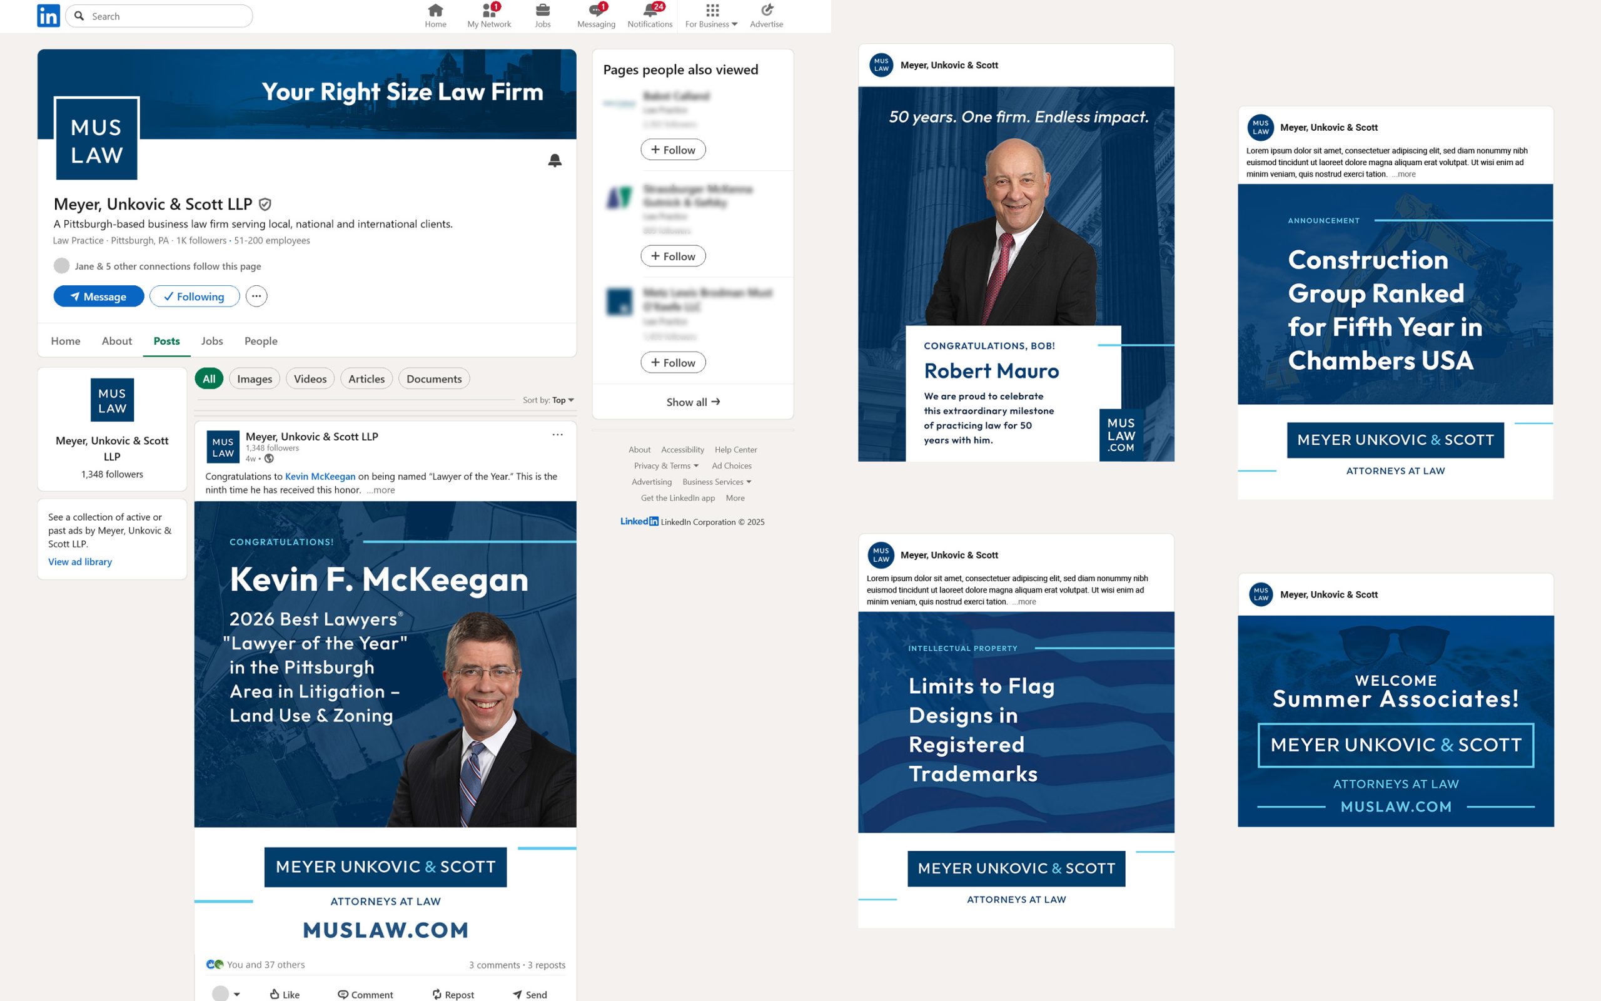The width and height of the screenshot is (1601, 1001).
Task: Click the Ad Choices footer link
Action: tap(732, 465)
